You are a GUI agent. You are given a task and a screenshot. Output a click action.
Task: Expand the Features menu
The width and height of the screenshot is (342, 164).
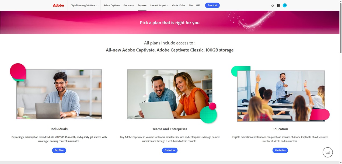point(129,5)
